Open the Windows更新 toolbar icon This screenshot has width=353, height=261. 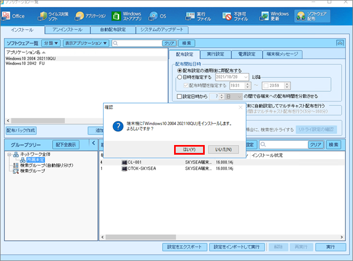(274, 16)
